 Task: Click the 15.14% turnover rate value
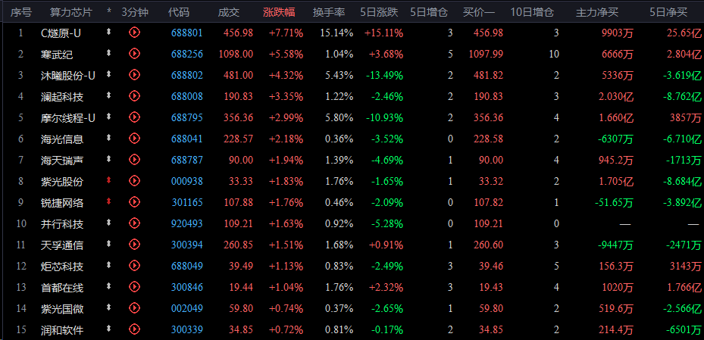click(x=336, y=33)
